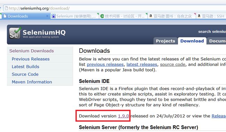Switch to the Selenium (安装使用) tab
Viewport: 226px width, 132px height.
coord(75,16)
